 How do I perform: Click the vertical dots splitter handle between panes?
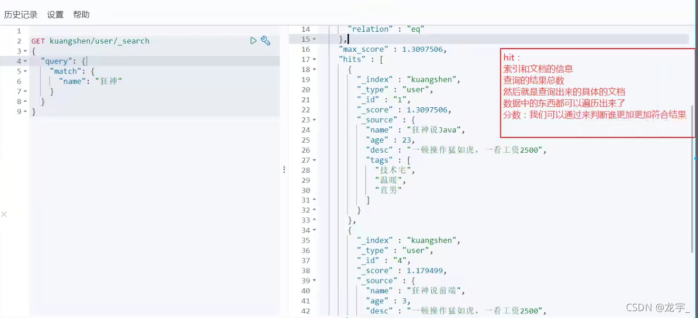(x=284, y=170)
